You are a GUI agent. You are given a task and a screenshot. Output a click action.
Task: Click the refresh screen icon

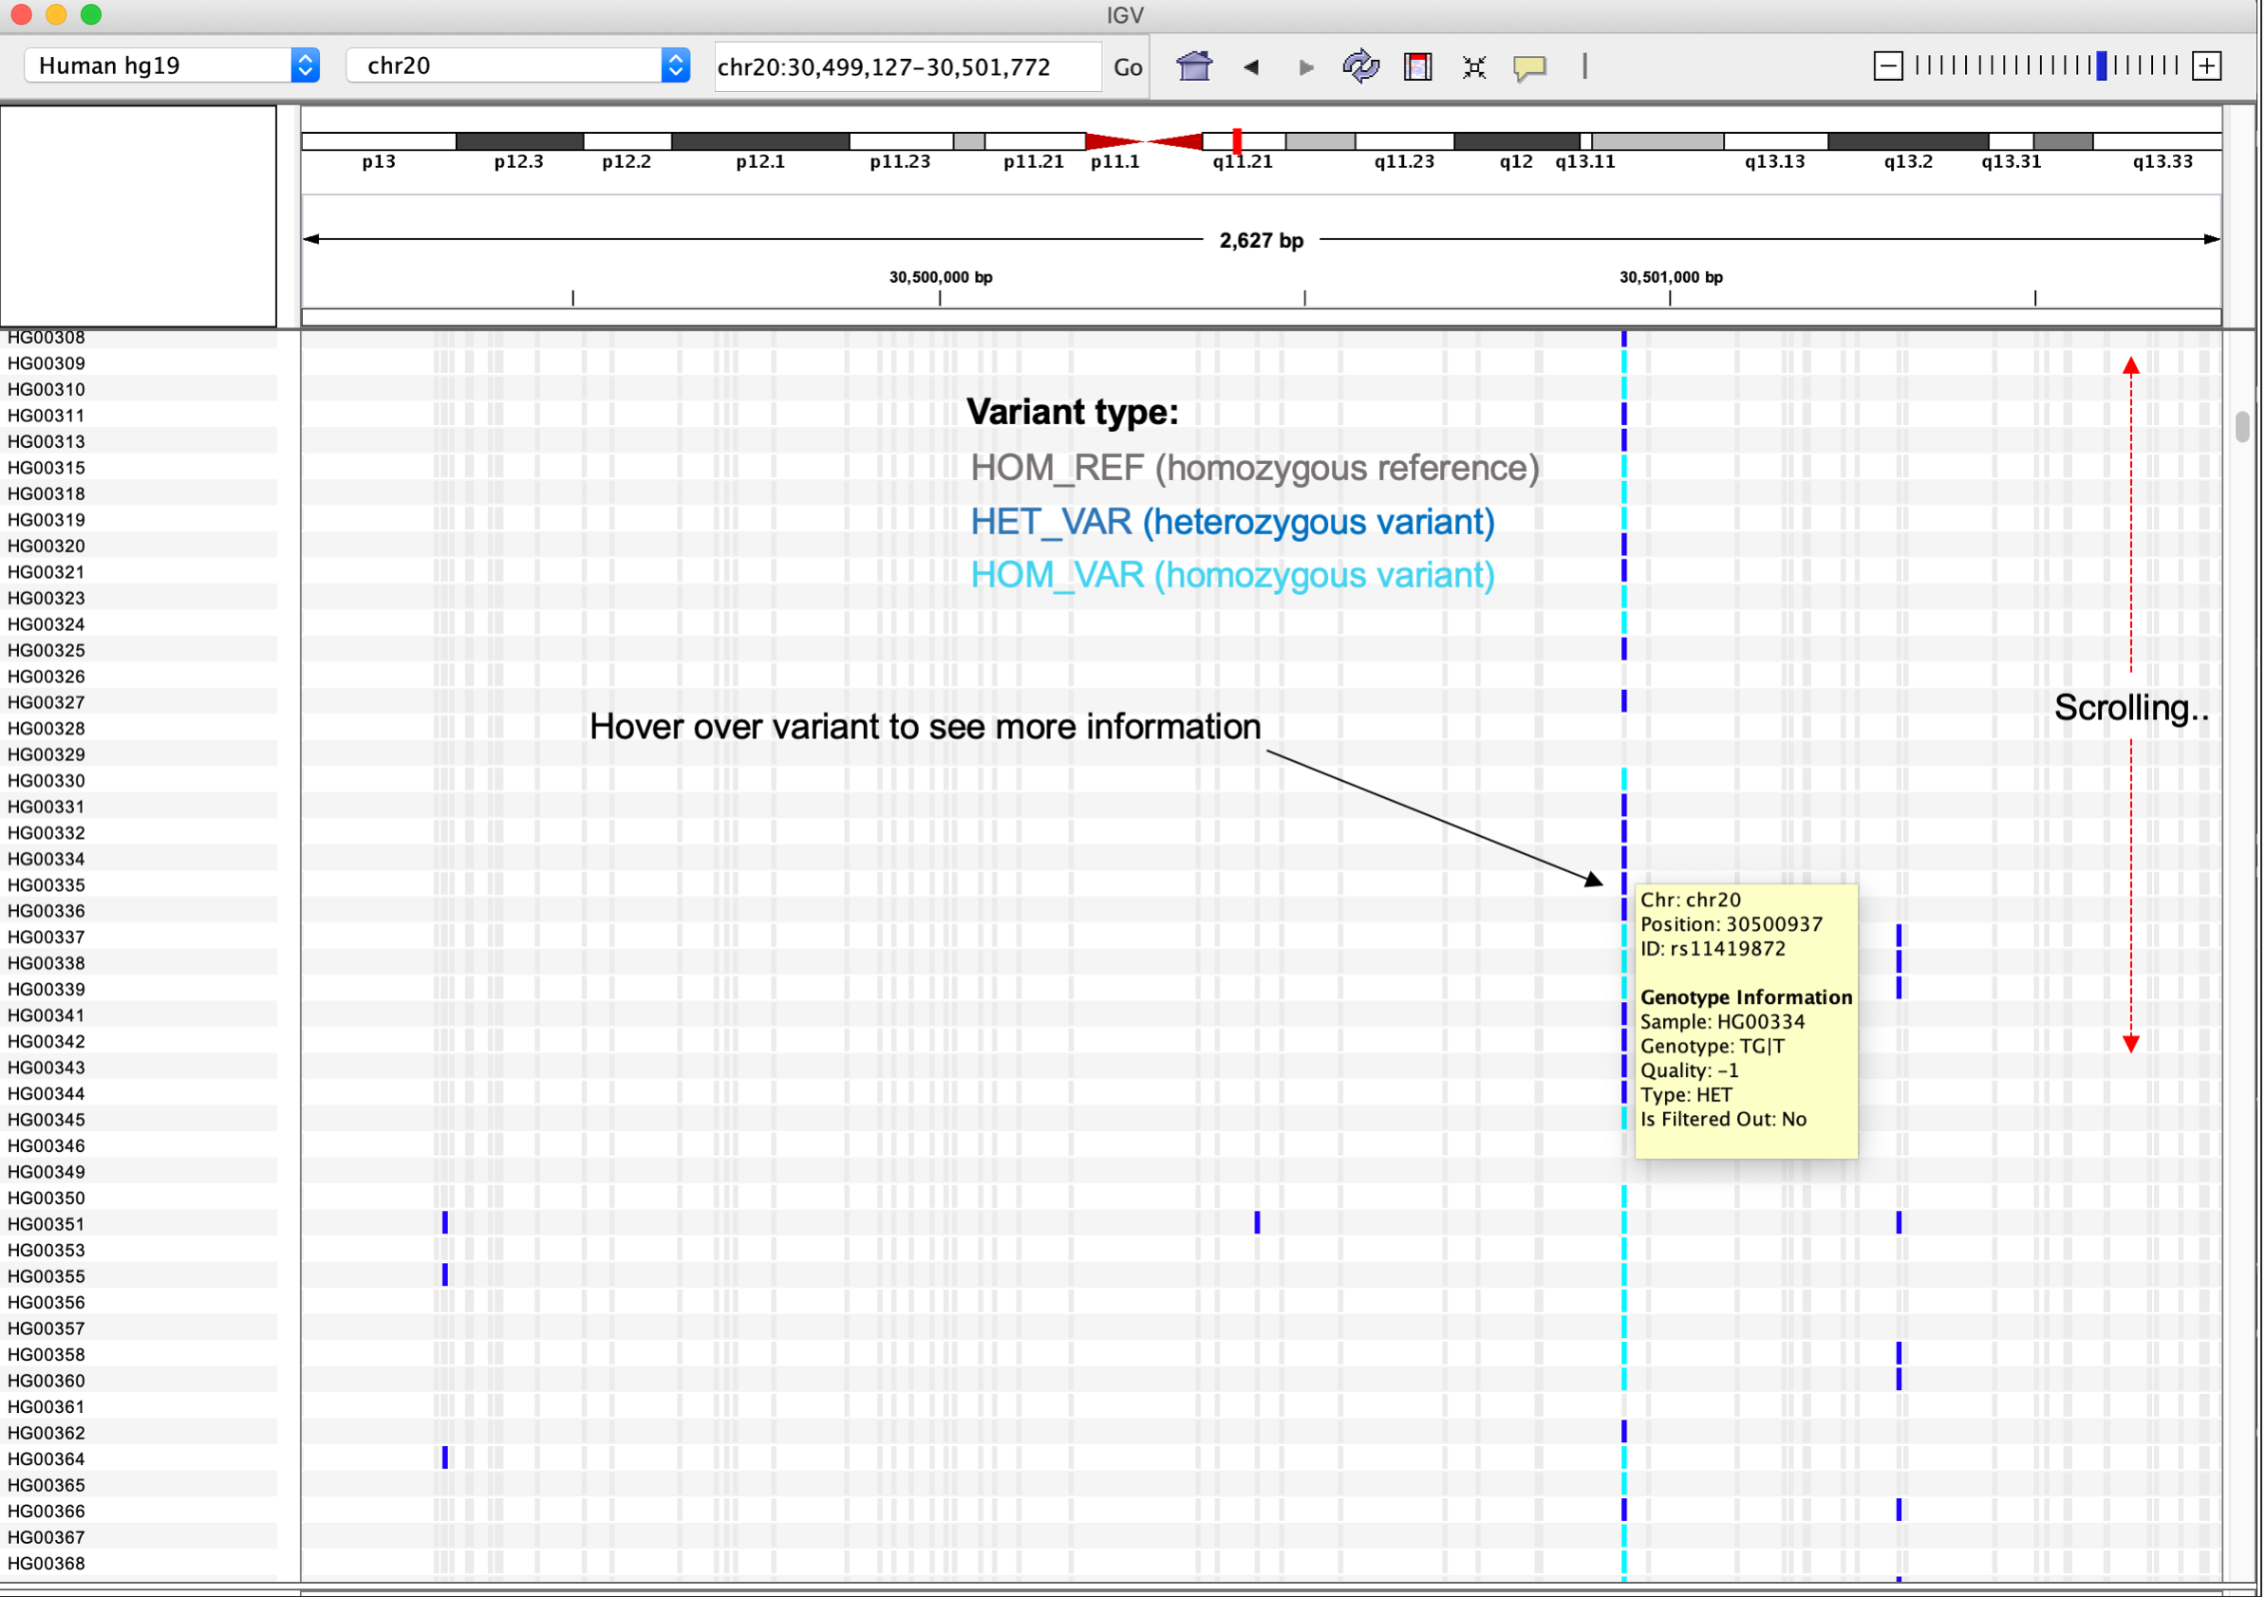tap(1360, 66)
